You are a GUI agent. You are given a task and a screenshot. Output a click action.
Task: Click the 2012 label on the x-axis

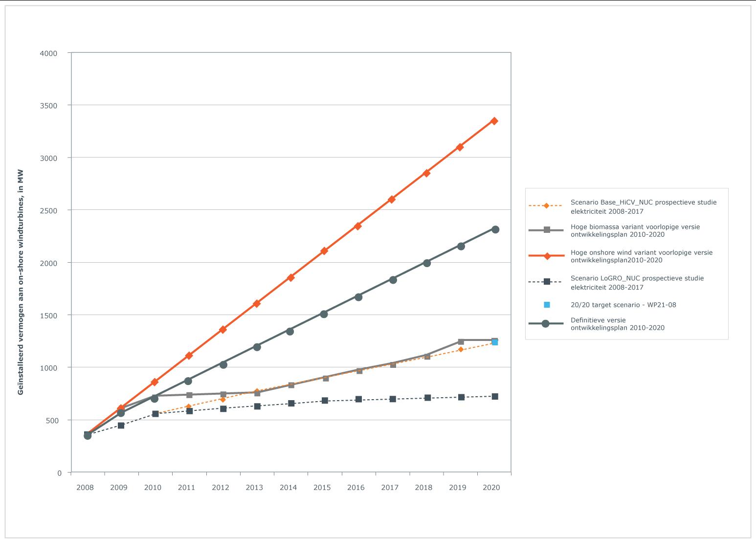click(x=221, y=488)
